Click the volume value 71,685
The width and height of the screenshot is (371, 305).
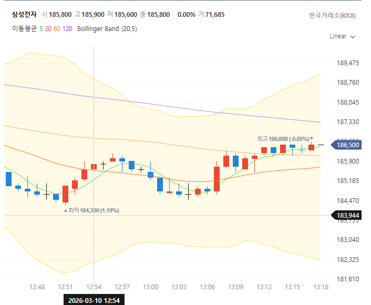point(215,15)
